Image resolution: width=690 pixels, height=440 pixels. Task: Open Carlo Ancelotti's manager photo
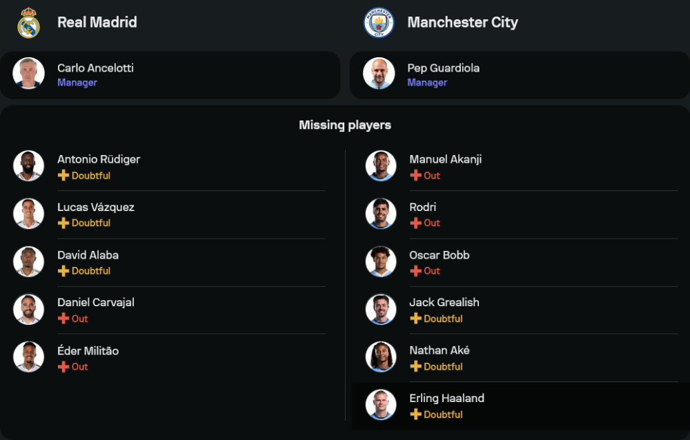(x=29, y=74)
